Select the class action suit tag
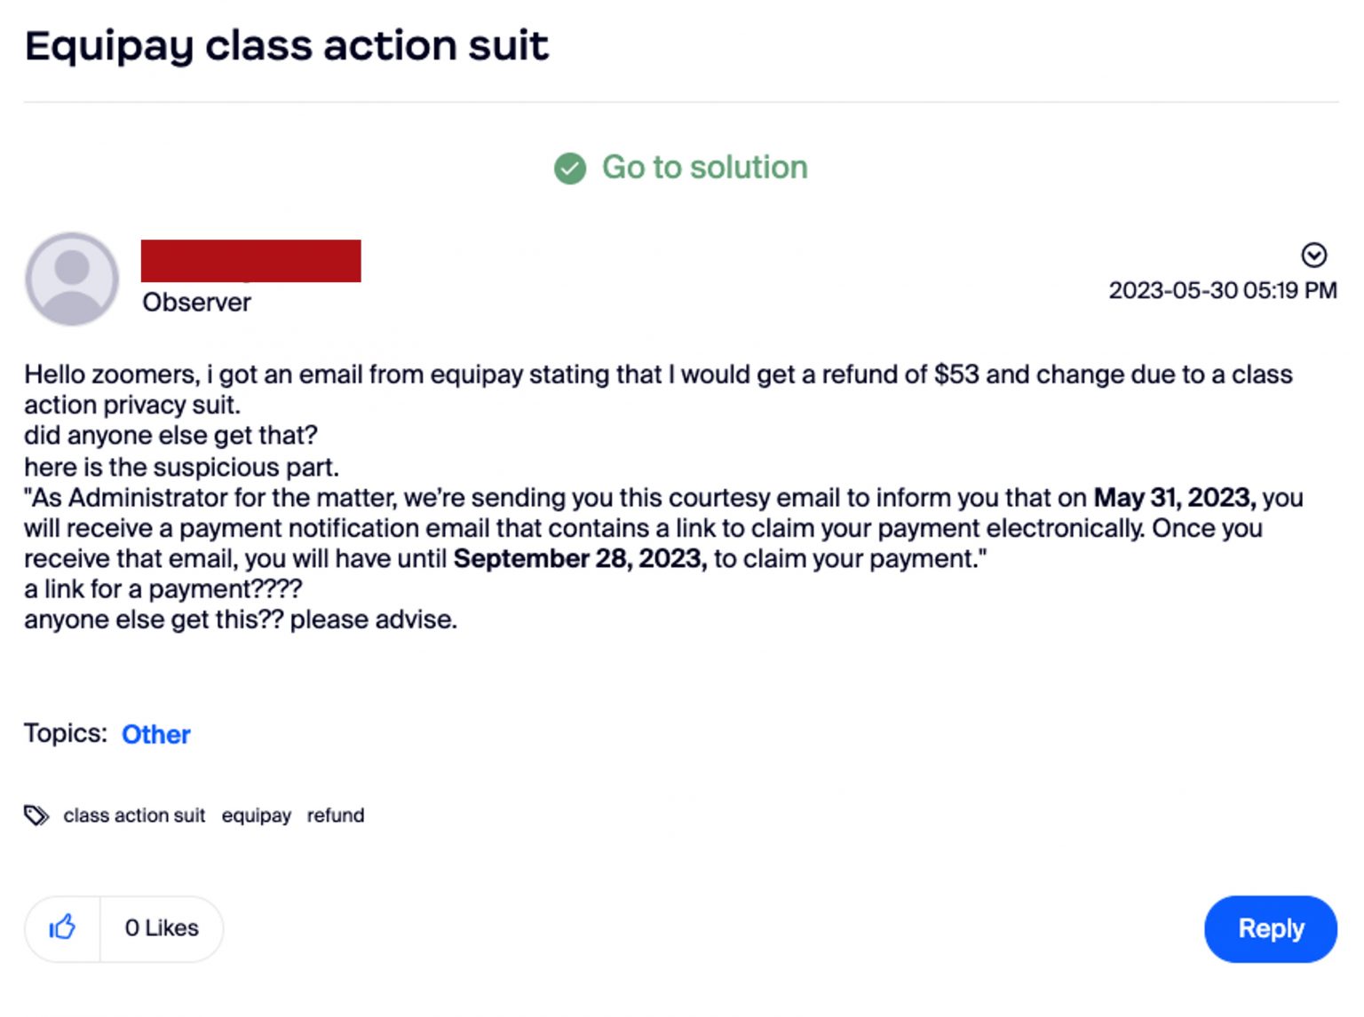 134,816
